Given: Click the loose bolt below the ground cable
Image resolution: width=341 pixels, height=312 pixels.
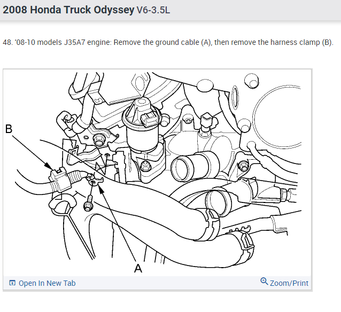Looking at the screenshot, I should 88,204.
